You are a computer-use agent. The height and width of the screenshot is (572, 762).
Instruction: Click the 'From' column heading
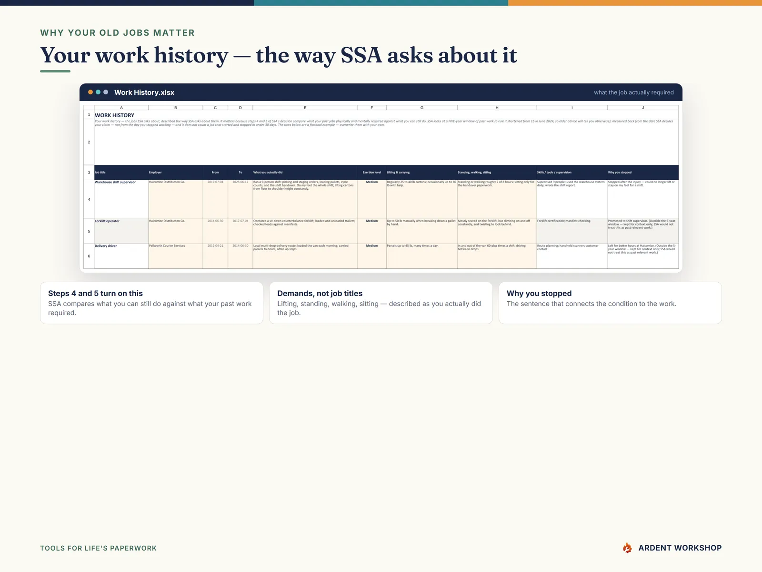click(x=215, y=173)
